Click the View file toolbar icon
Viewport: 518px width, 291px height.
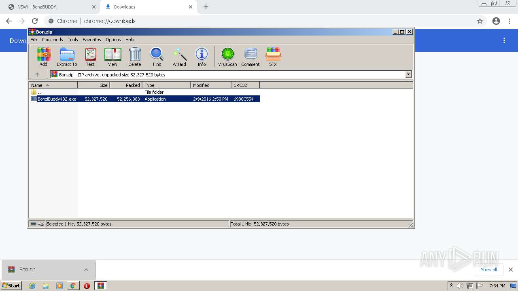[113, 57]
